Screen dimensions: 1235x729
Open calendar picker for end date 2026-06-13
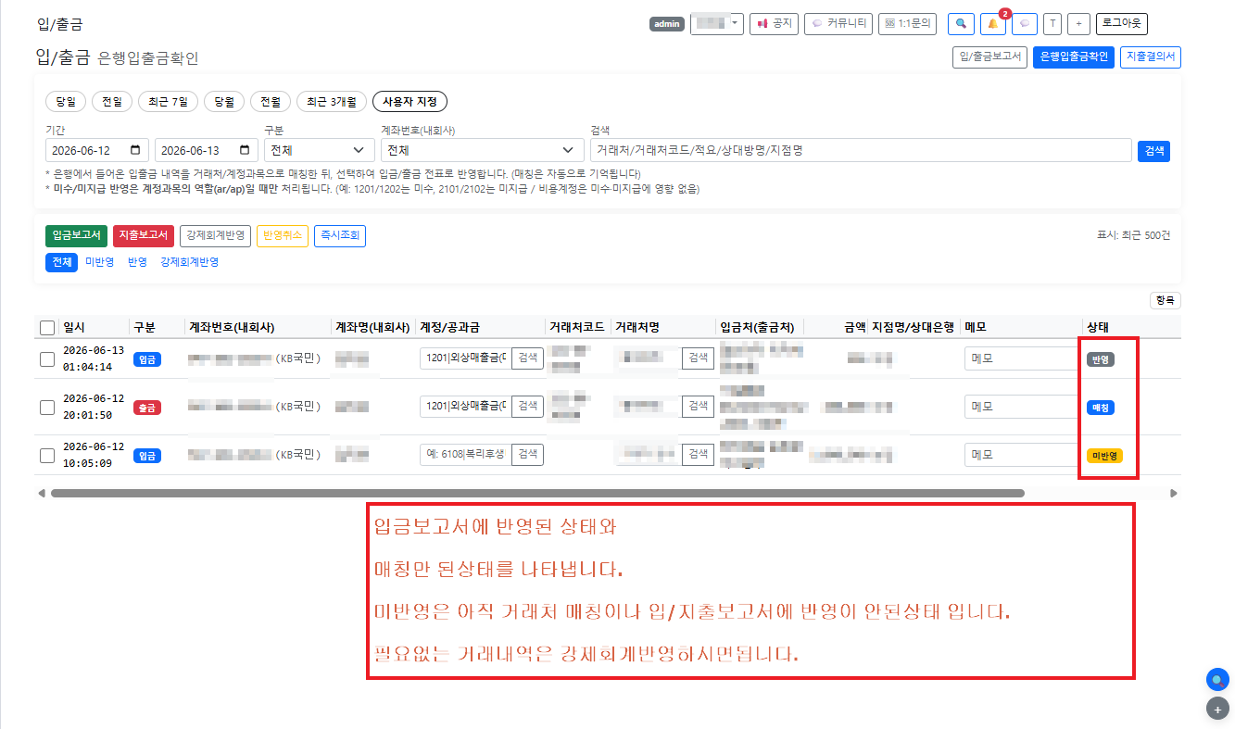(x=245, y=150)
